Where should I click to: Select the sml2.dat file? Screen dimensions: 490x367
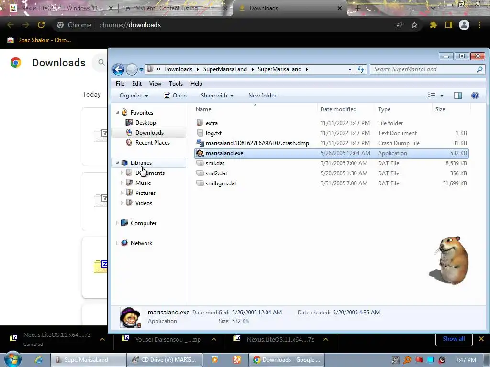click(216, 173)
